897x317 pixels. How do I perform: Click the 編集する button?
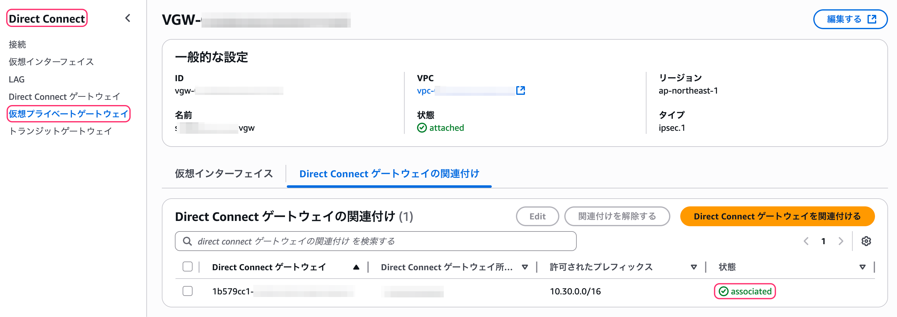(850, 19)
